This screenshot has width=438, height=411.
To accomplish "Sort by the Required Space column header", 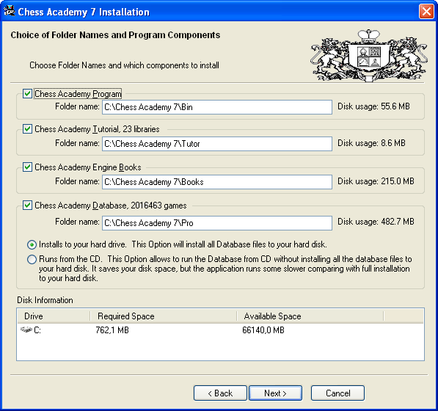I will (164, 316).
